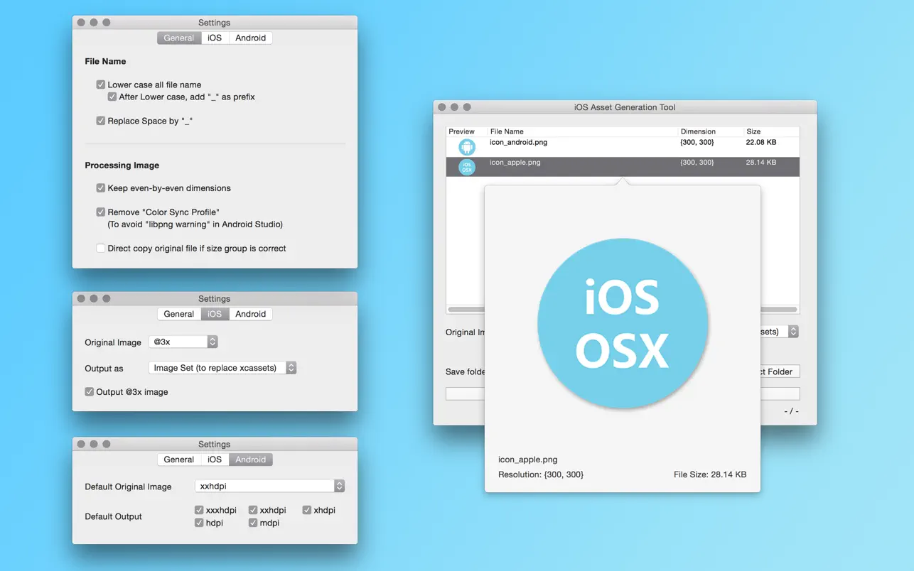Switch to the Android tab in top Settings window
914x571 pixels.
click(x=250, y=38)
